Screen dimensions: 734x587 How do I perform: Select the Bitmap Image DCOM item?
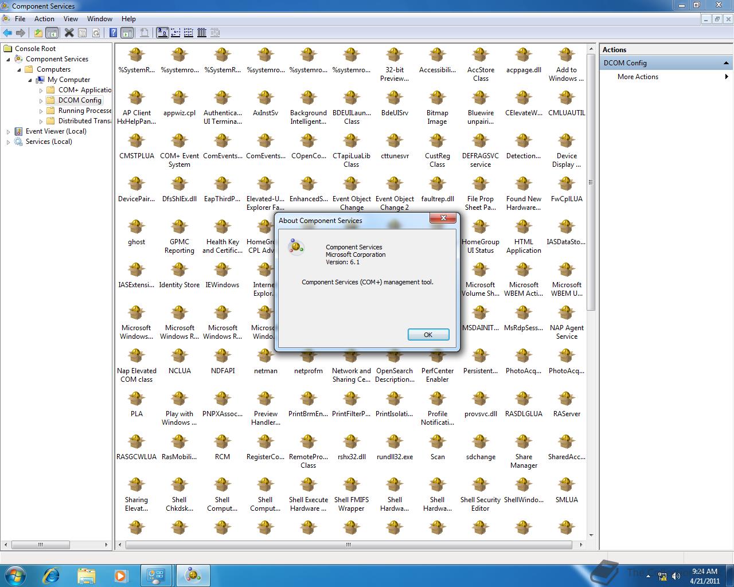437,108
